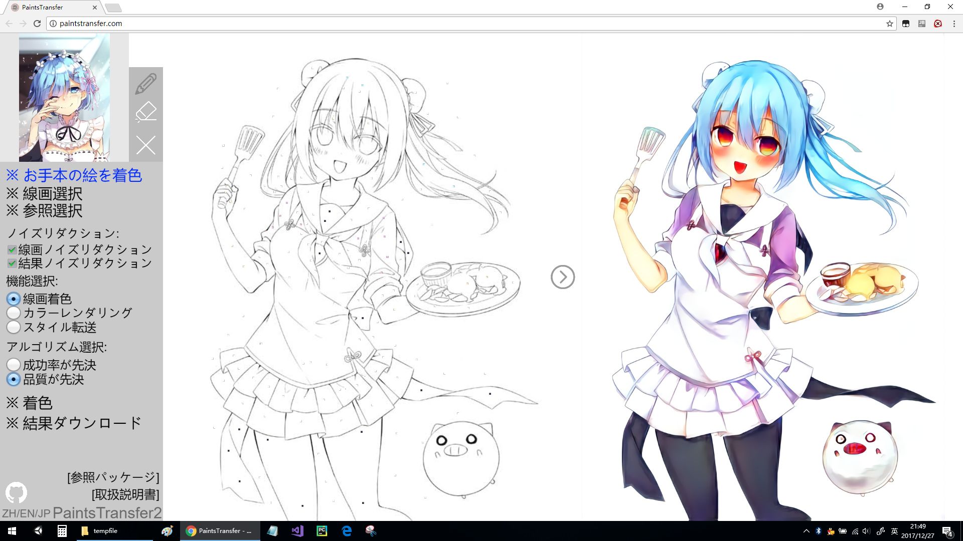The width and height of the screenshot is (963, 541).
Task: Click the reference image thumbnail
Action: pyautogui.click(x=64, y=97)
